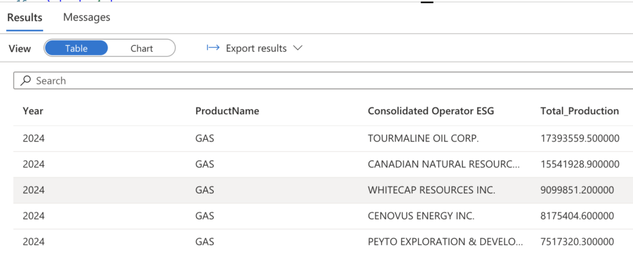
Task: Select the Consolidated Operator ESG column header
Action: (x=431, y=111)
